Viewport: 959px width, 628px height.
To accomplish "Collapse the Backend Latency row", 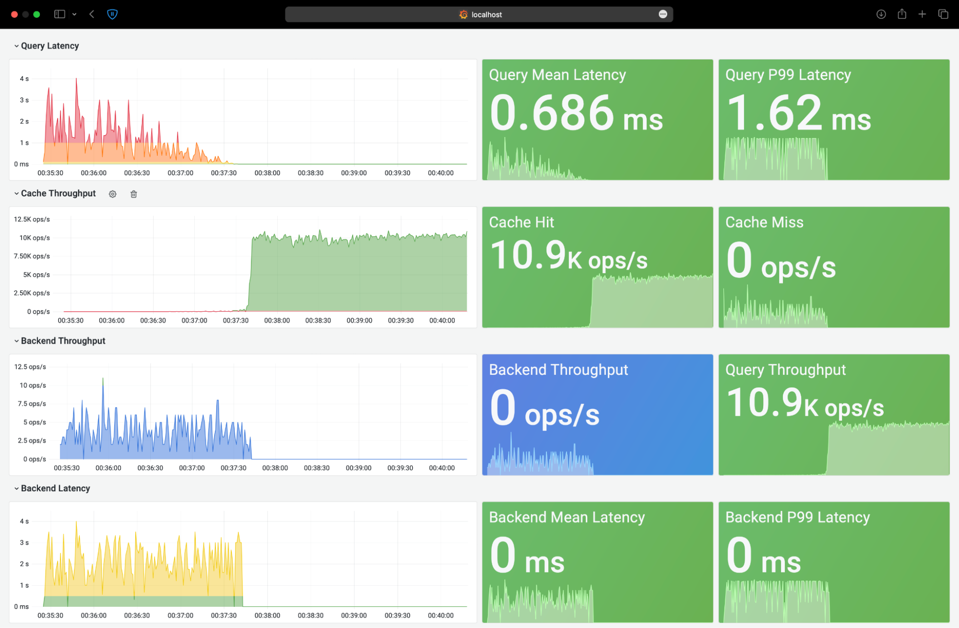I will pyautogui.click(x=17, y=488).
